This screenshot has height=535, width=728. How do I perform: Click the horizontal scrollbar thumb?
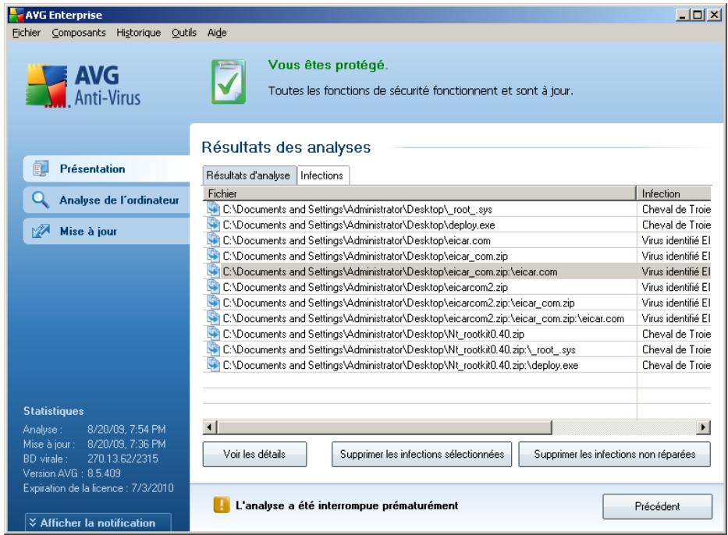(x=385, y=427)
